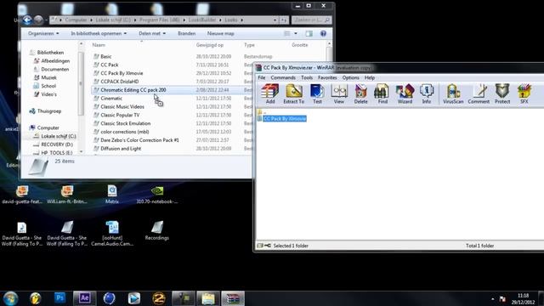Viewport: 544px width, 306px height.
Task: Select the Basic folder in Explorer
Action: pos(105,57)
